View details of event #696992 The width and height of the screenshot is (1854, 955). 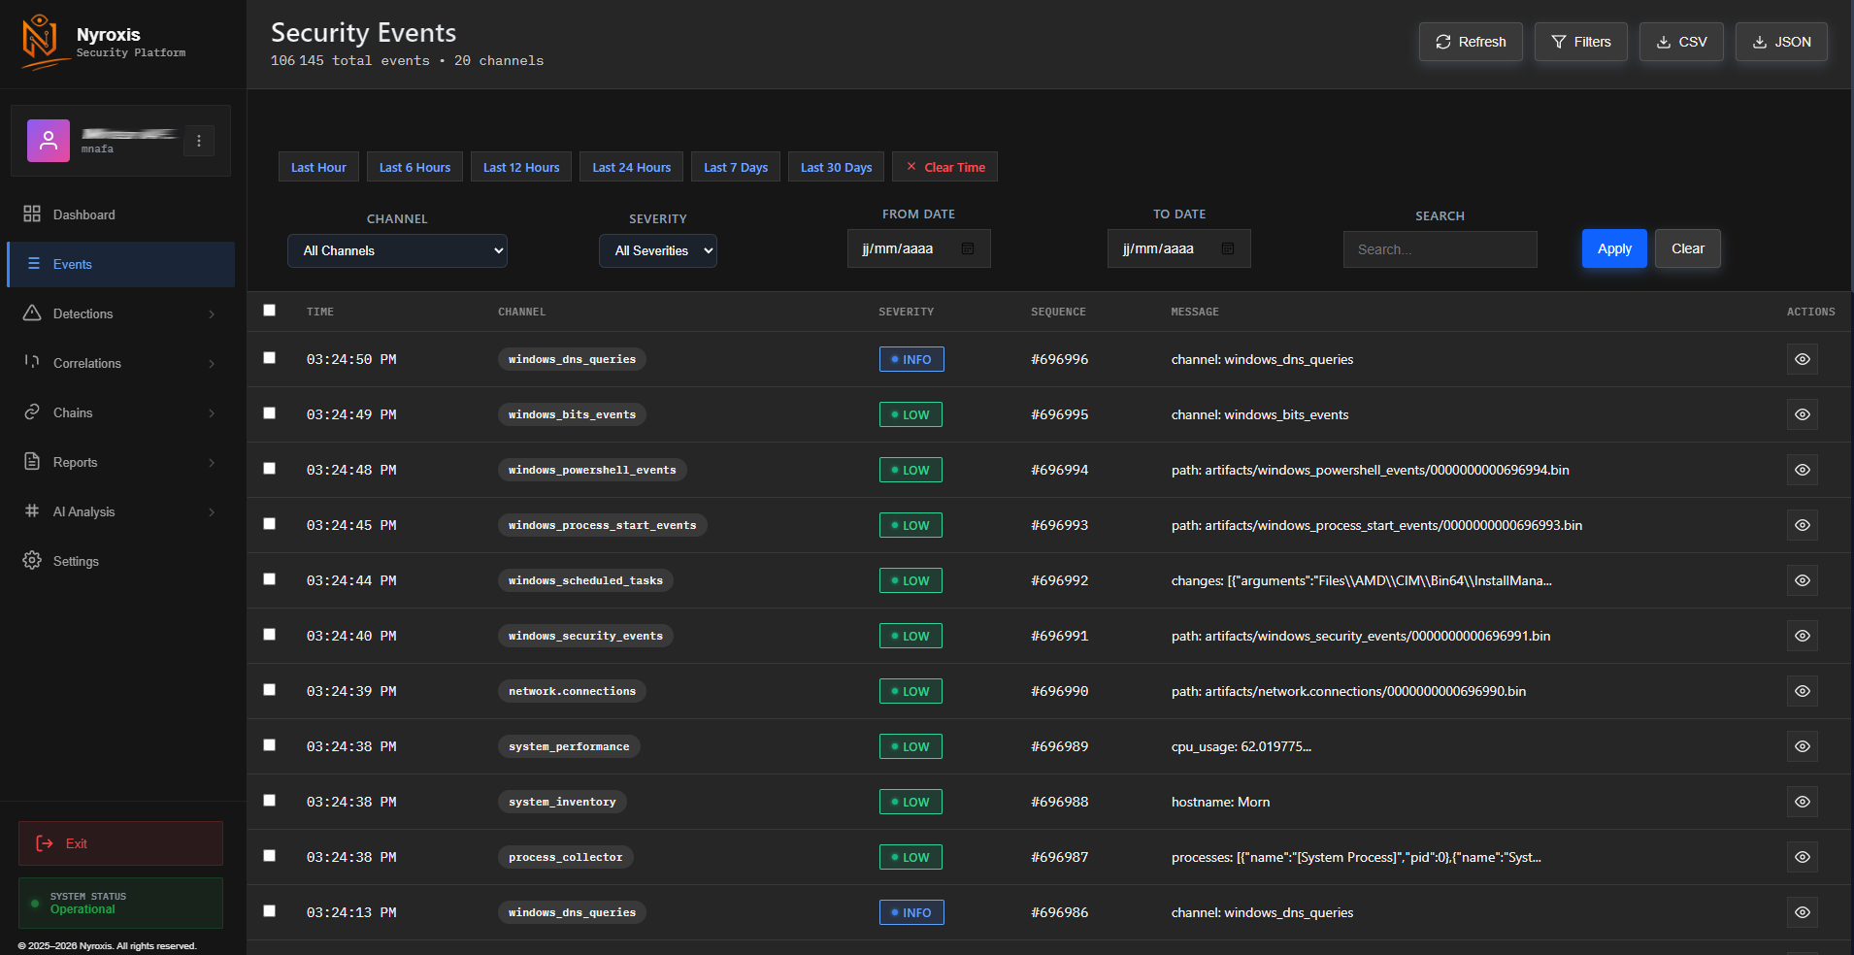(x=1803, y=580)
